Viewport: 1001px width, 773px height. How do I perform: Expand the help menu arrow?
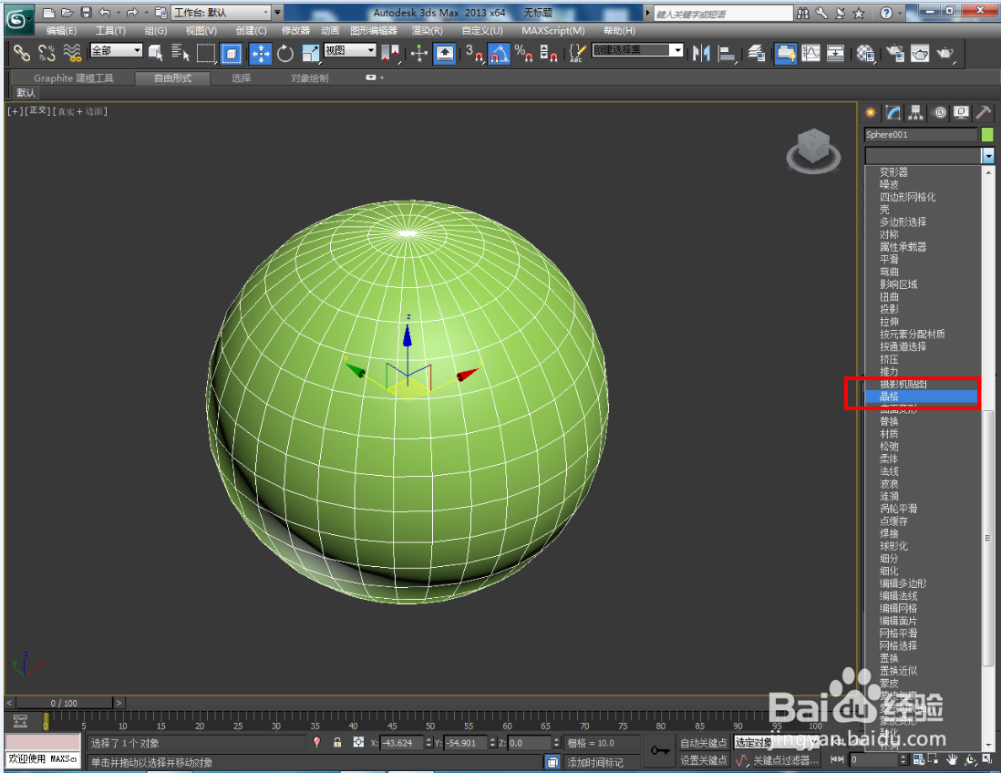pyautogui.click(x=900, y=13)
